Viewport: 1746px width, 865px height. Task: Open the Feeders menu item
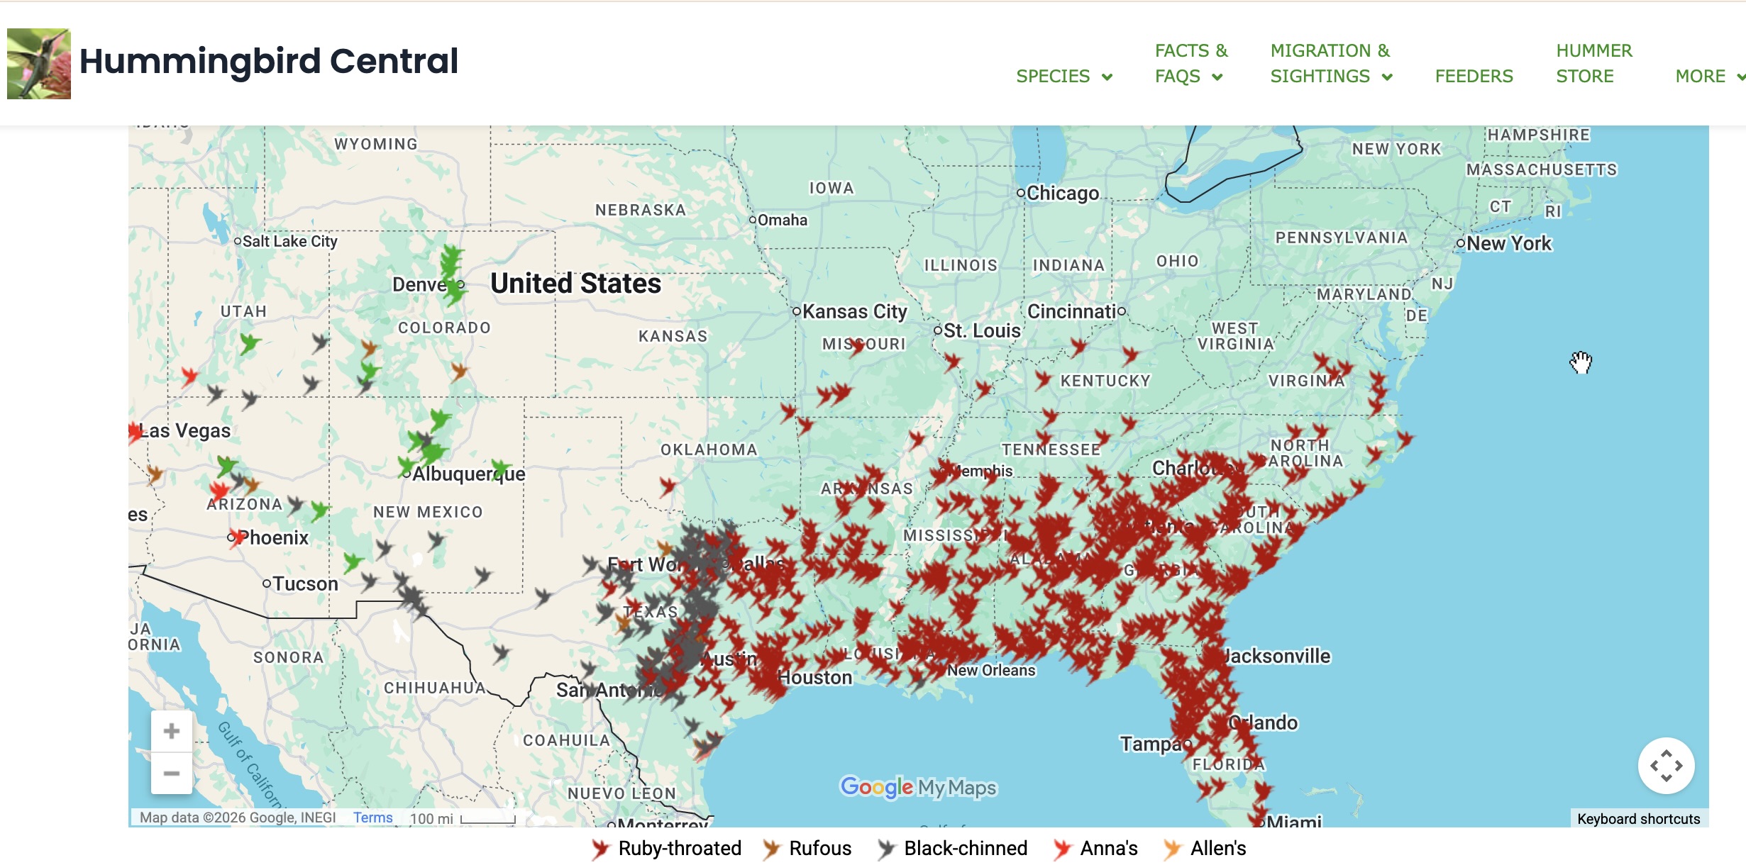[x=1474, y=77]
